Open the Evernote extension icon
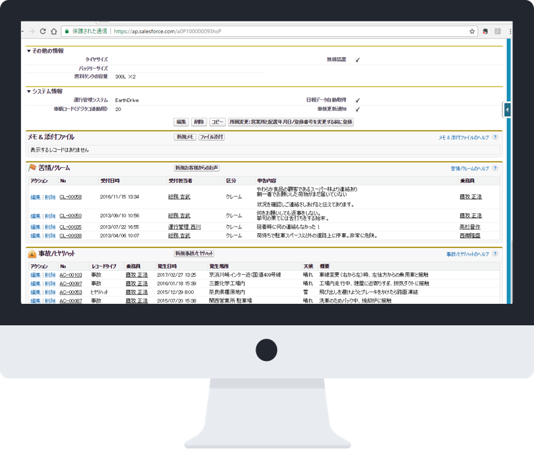The height and width of the screenshot is (449, 534). pyautogui.click(x=486, y=32)
